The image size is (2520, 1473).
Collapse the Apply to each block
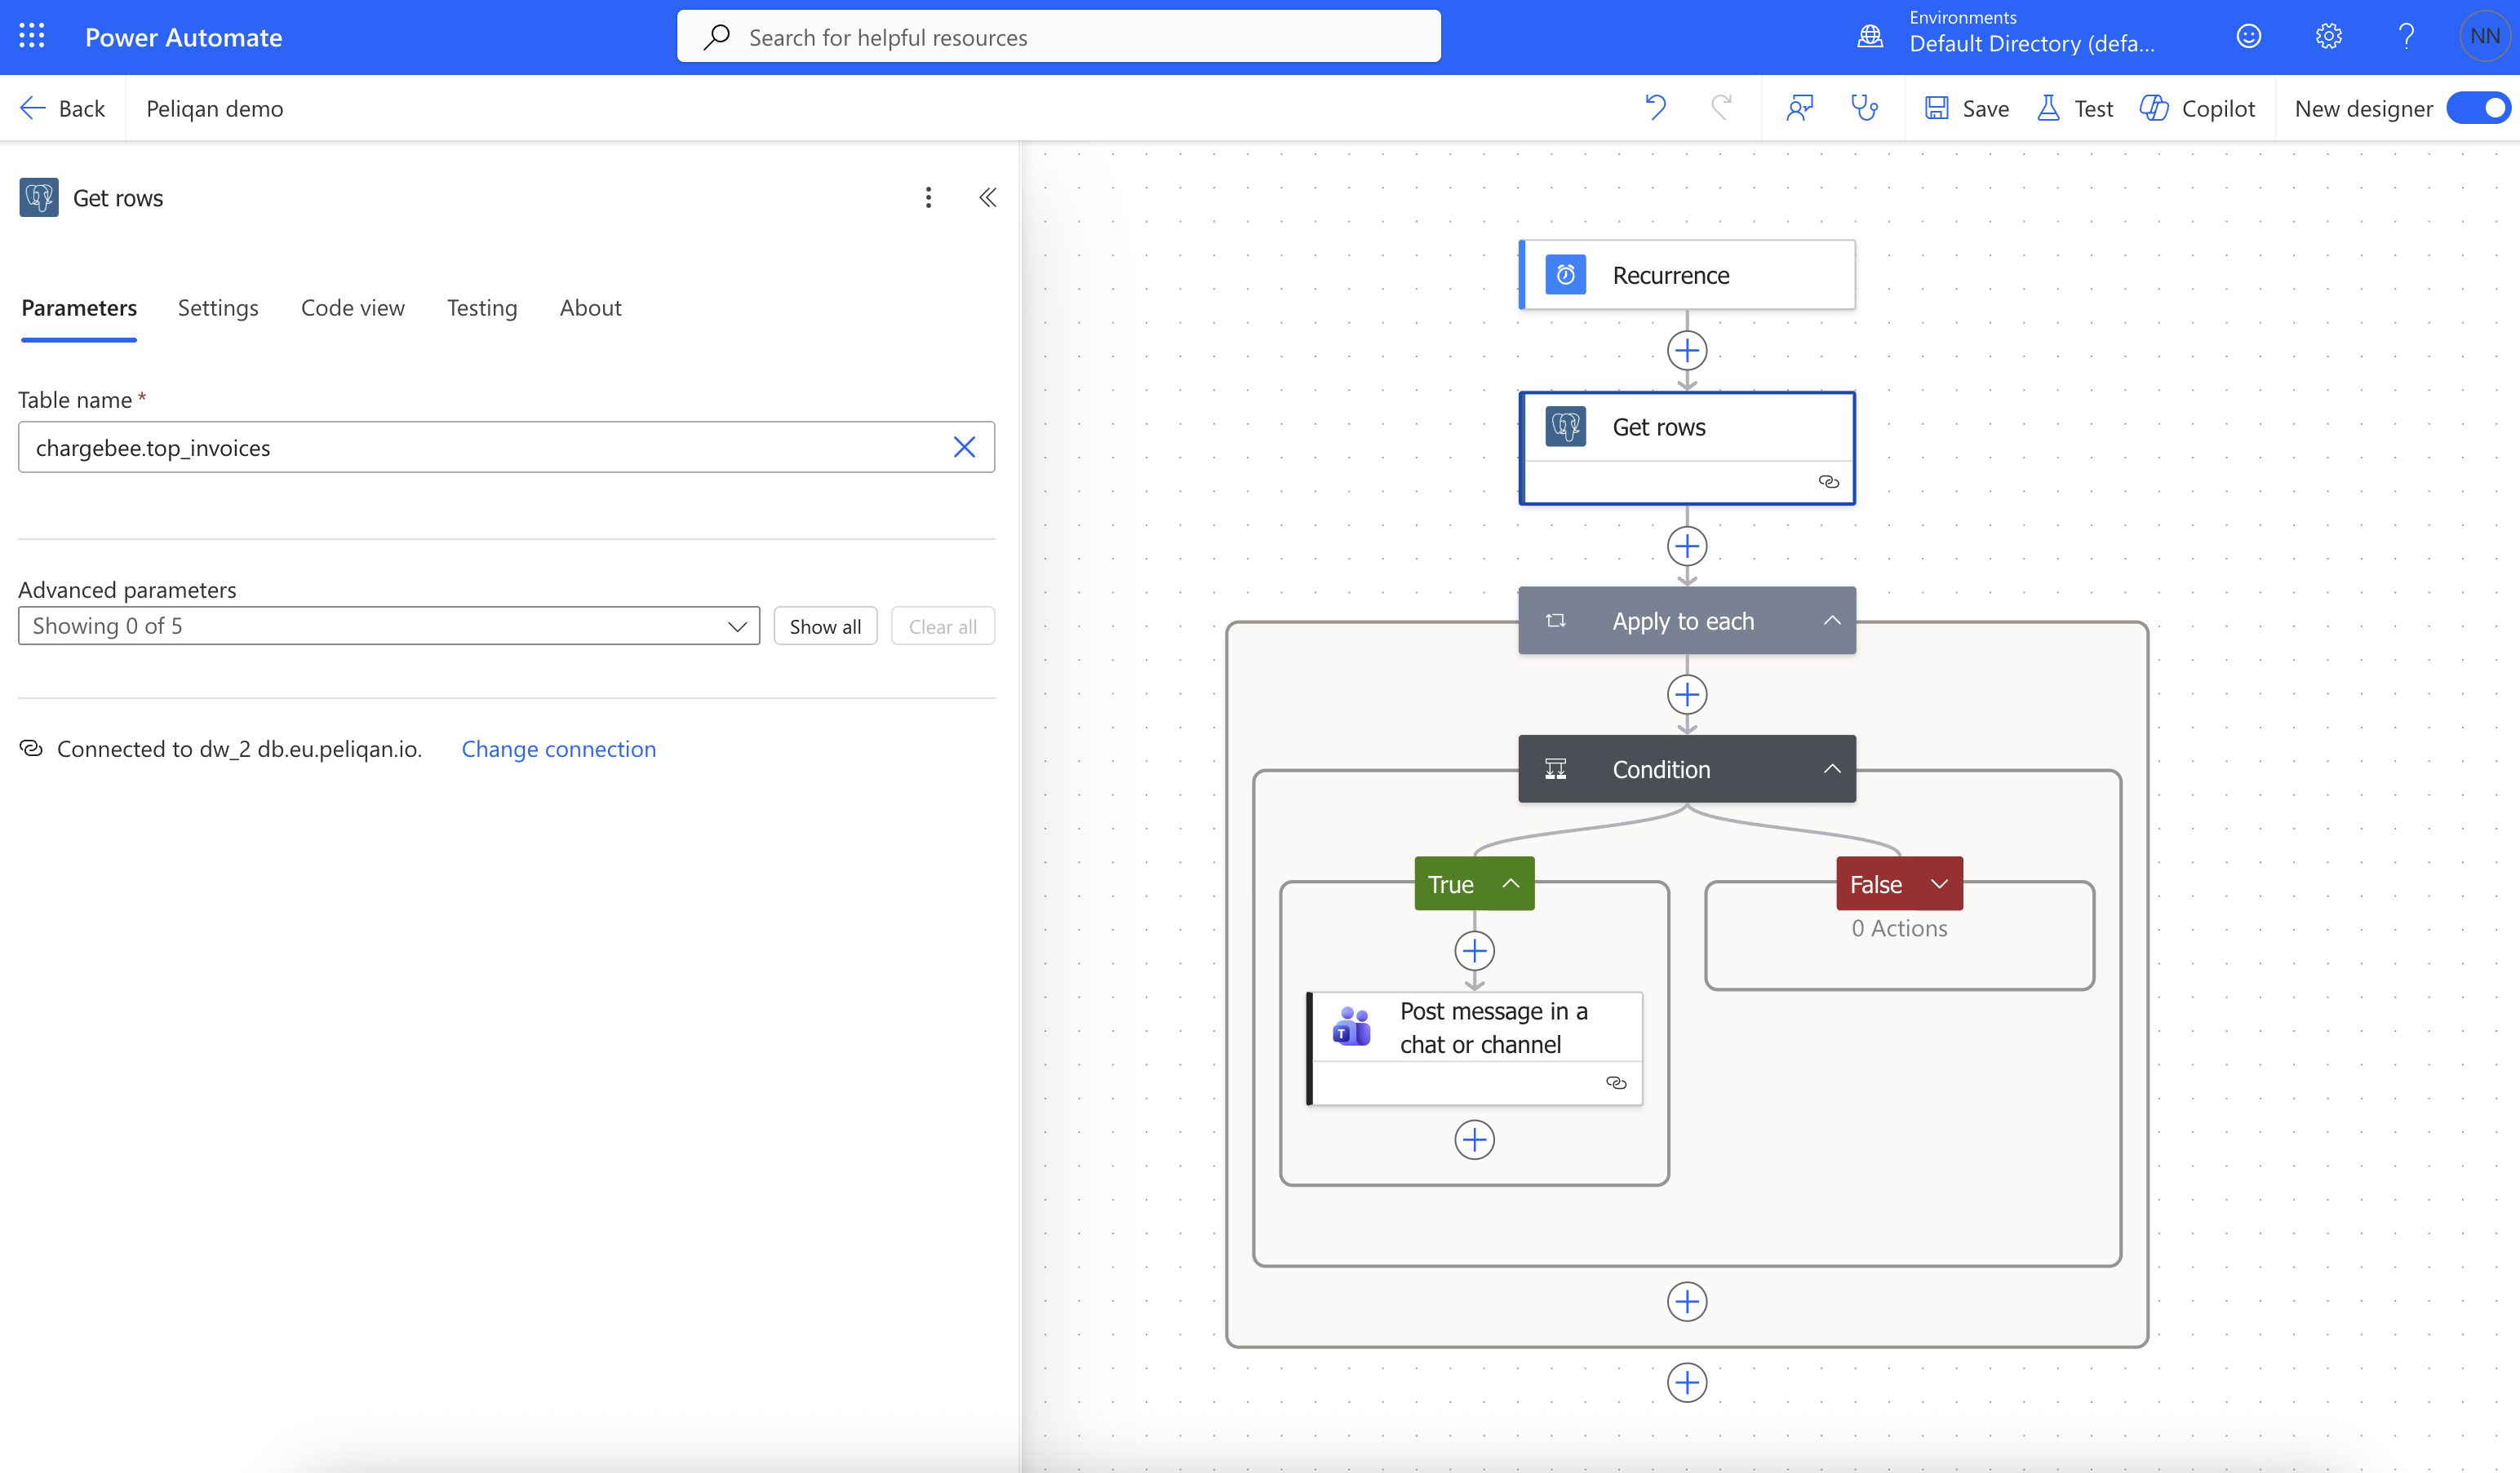[1832, 621]
